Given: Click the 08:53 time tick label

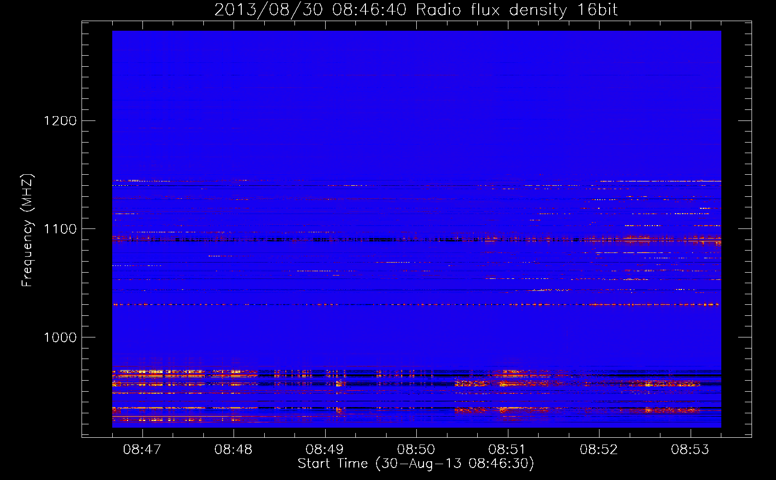Looking at the screenshot, I should point(690,450).
